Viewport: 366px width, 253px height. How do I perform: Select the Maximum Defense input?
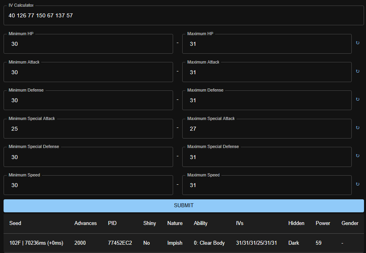[x=267, y=101]
